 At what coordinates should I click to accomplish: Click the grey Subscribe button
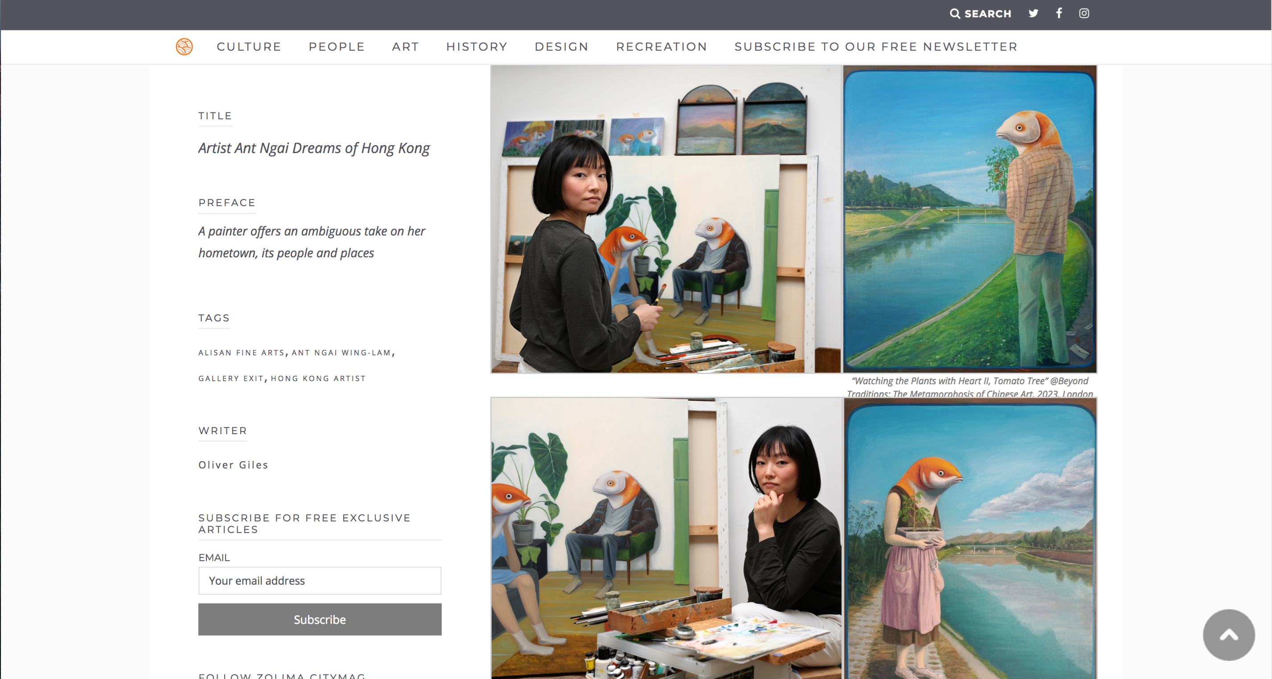320,619
